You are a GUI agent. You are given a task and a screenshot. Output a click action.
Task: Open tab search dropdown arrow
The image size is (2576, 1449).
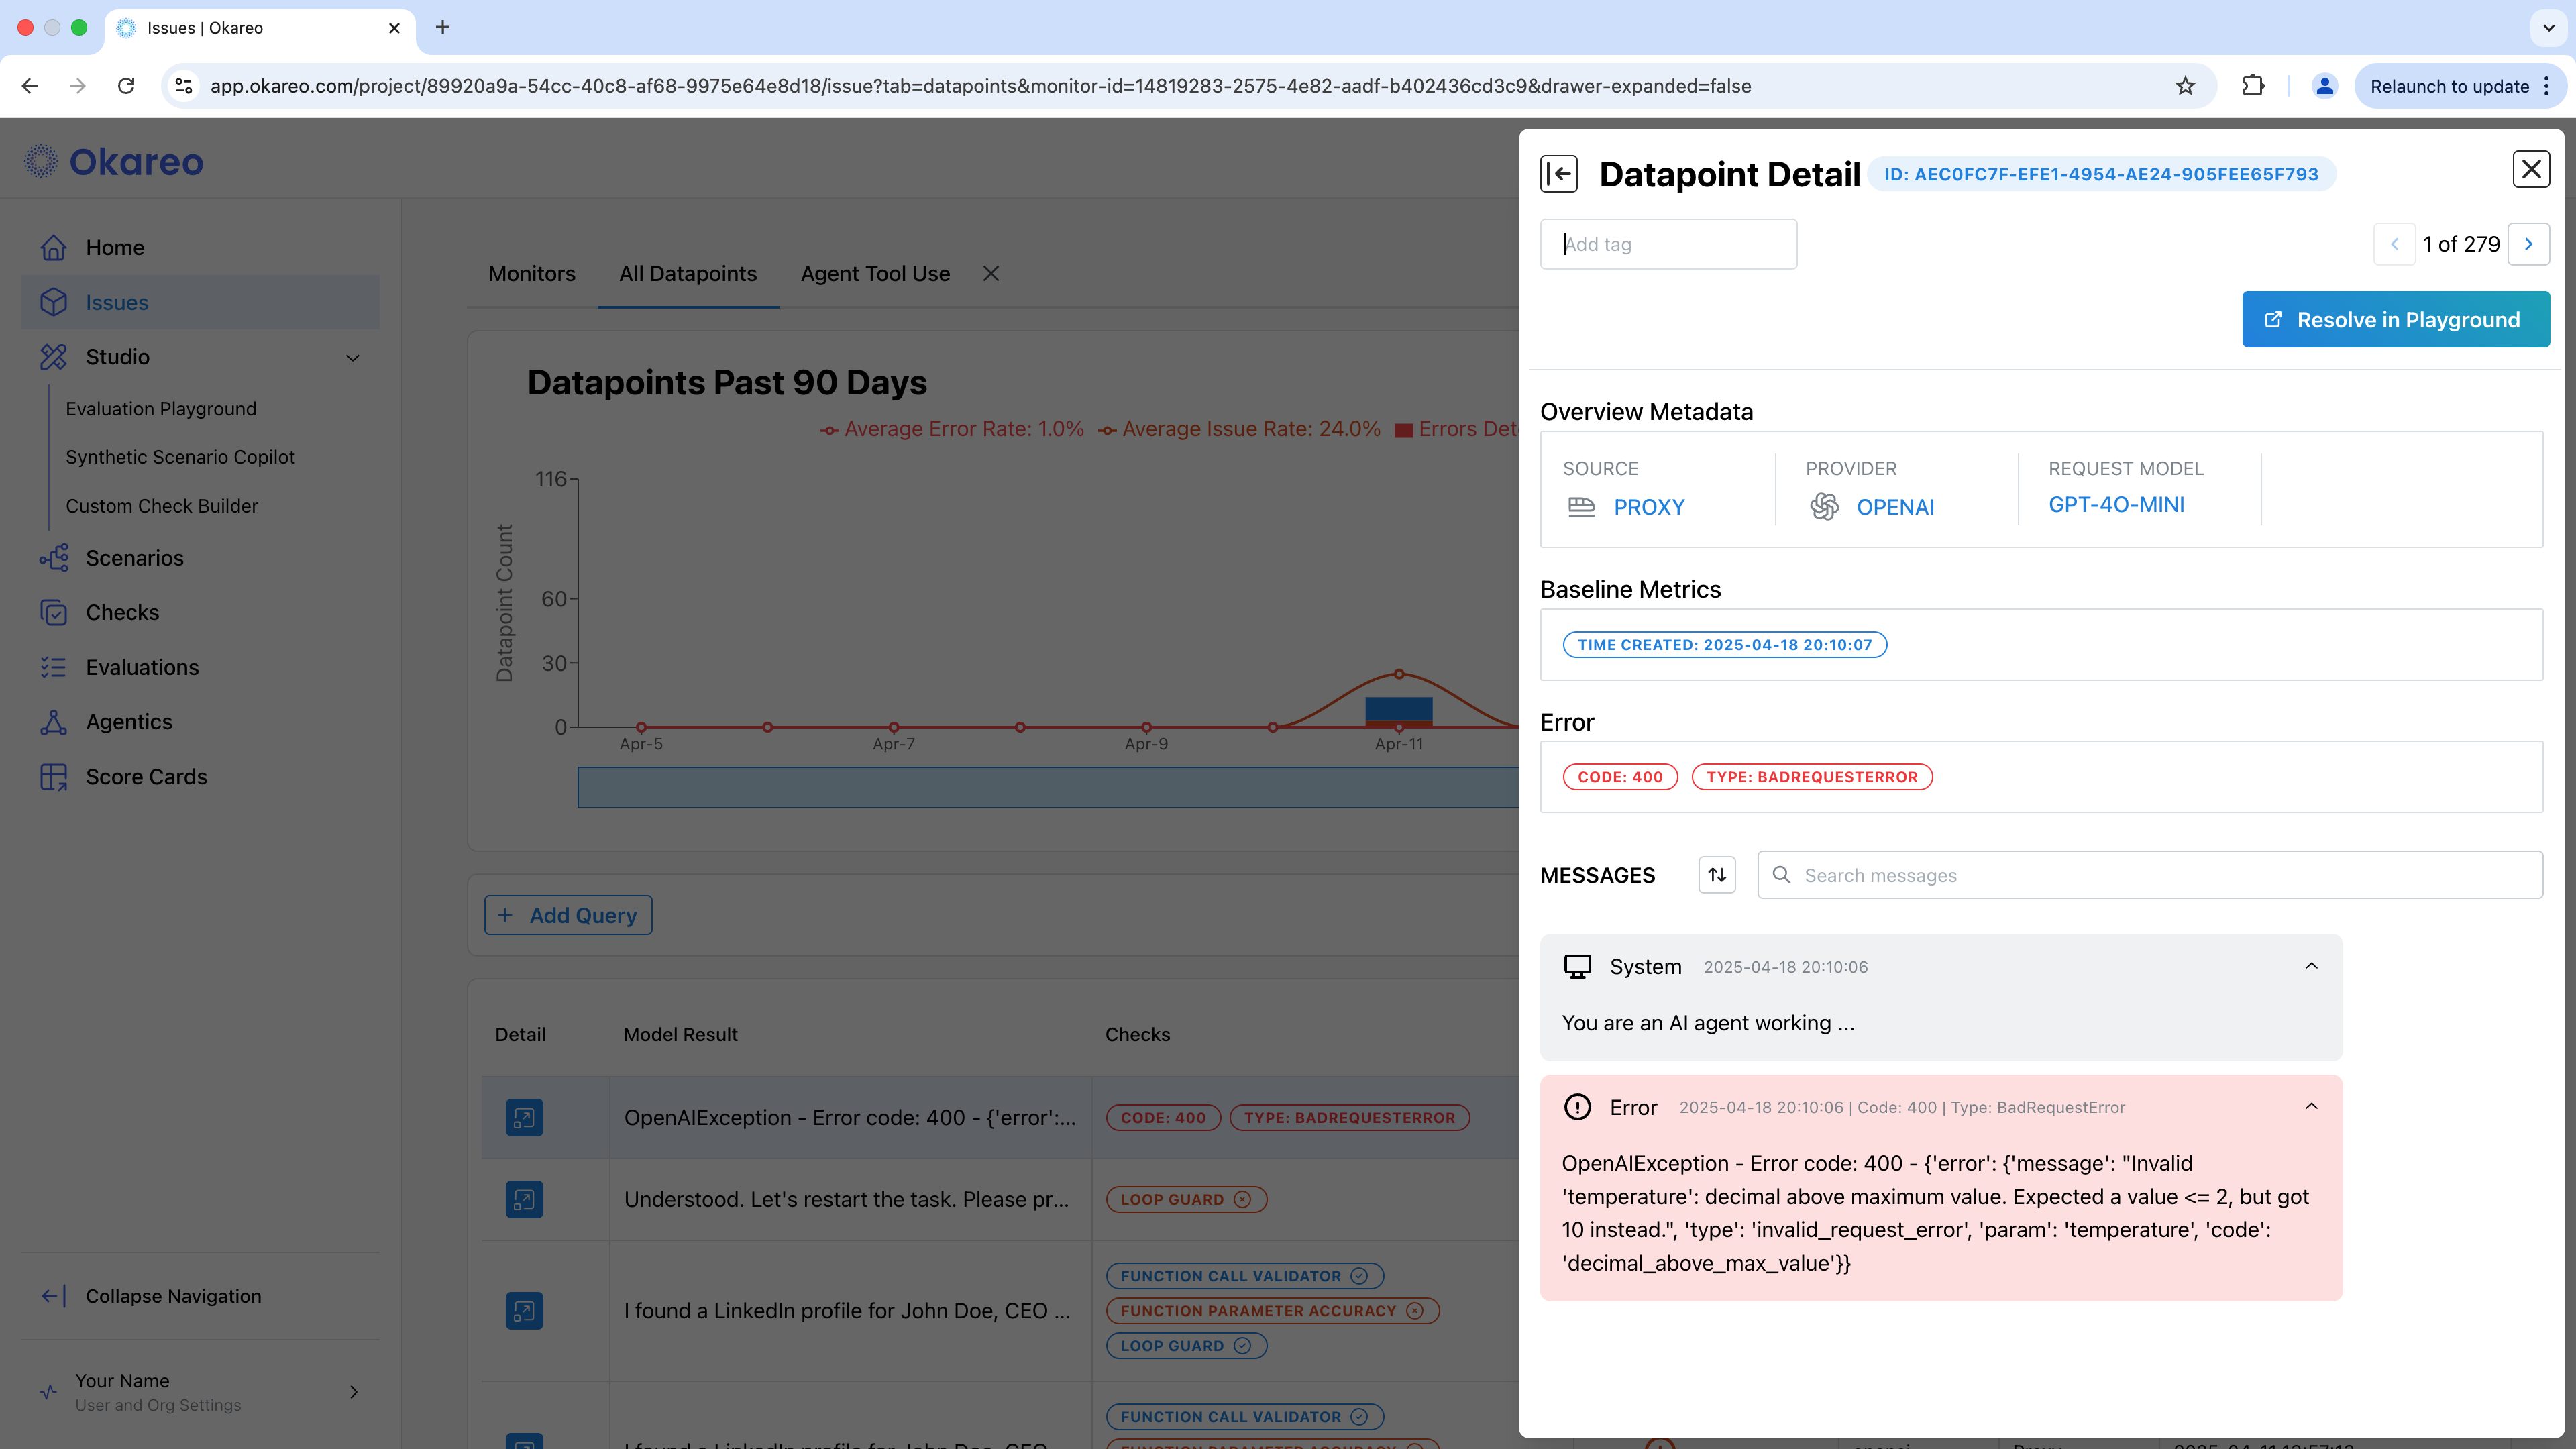(x=2549, y=27)
